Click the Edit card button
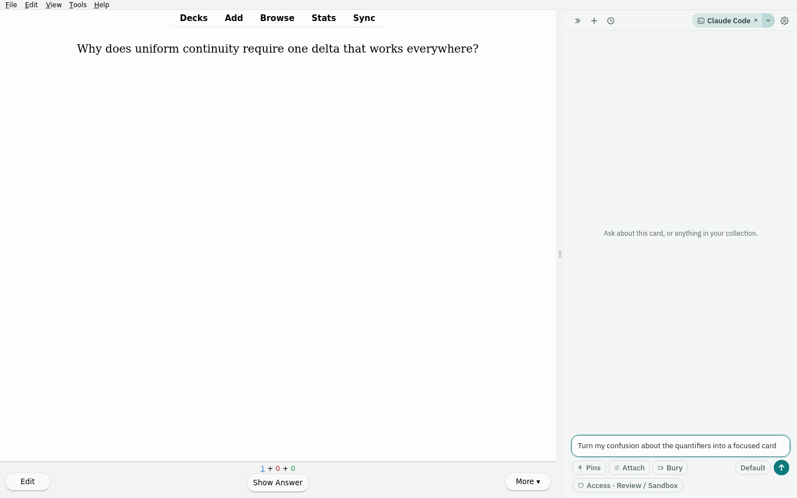 pyautogui.click(x=28, y=481)
